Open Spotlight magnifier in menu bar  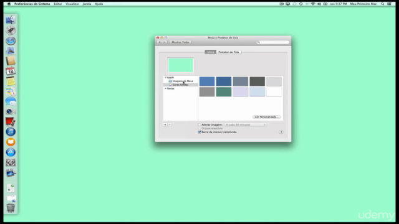tap(382, 4)
